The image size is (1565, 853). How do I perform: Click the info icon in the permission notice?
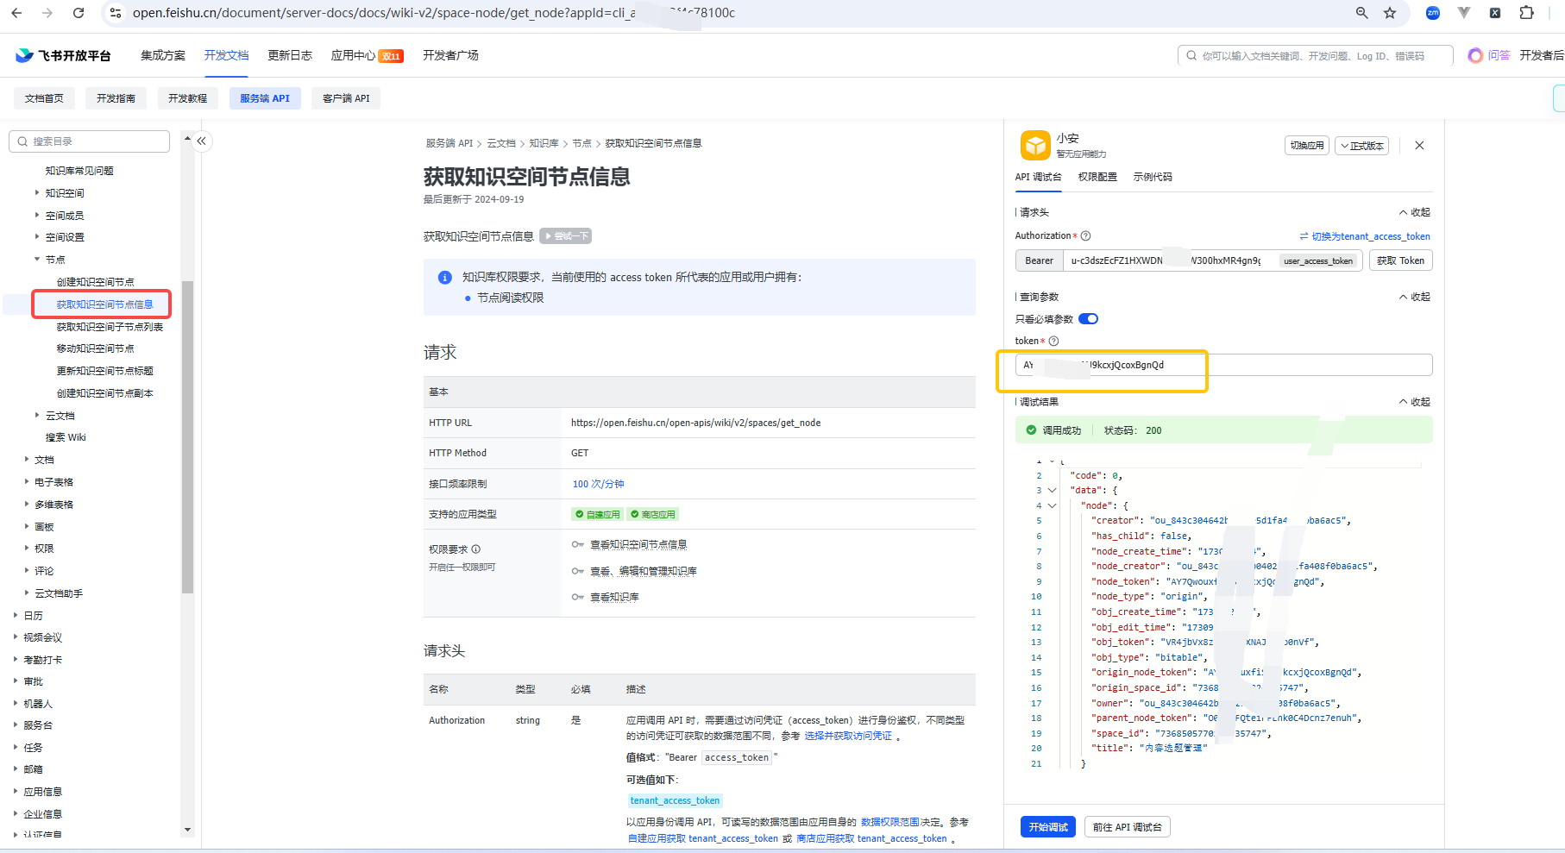[445, 278]
